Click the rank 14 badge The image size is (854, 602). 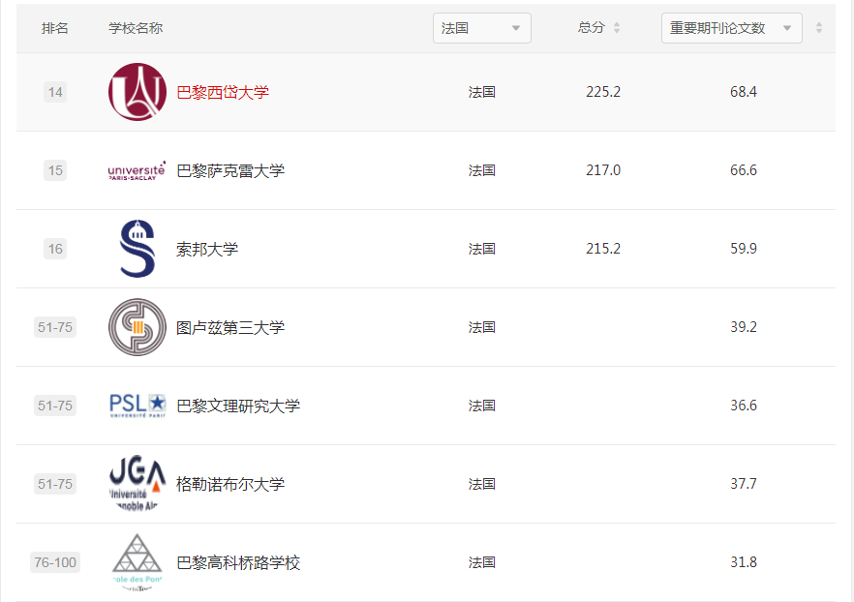[x=55, y=91]
